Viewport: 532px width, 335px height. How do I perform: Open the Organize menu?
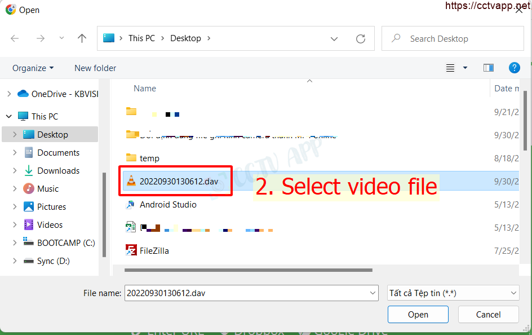pos(33,68)
